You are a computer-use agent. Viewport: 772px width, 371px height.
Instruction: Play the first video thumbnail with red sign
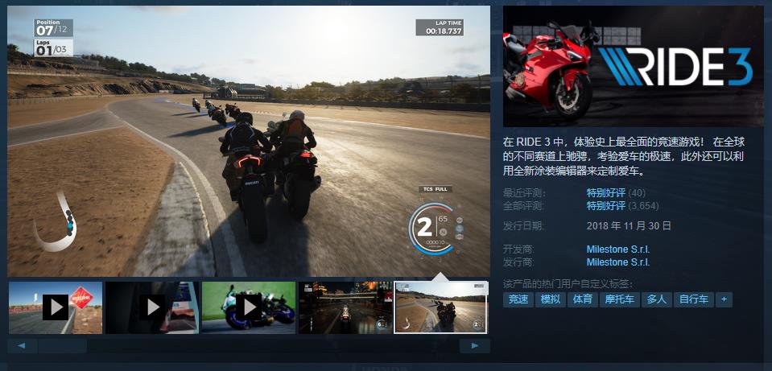point(56,307)
